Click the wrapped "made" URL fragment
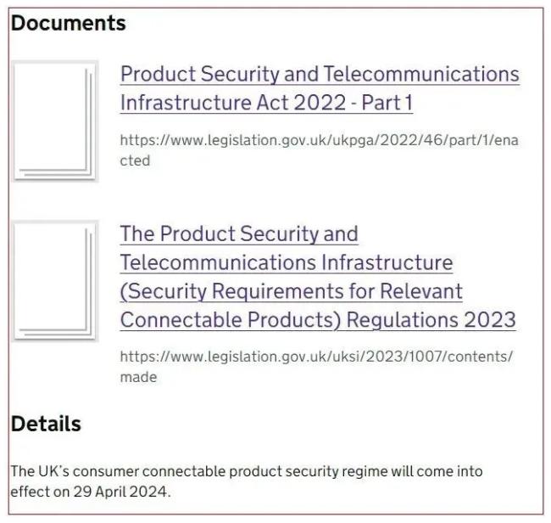Image resolution: width=551 pixels, height=523 pixels. click(x=138, y=377)
